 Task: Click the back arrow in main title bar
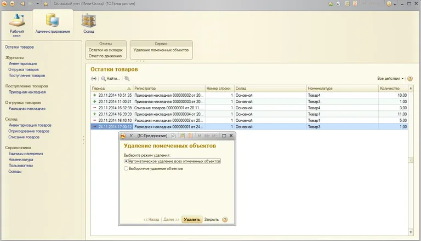[22, 3]
